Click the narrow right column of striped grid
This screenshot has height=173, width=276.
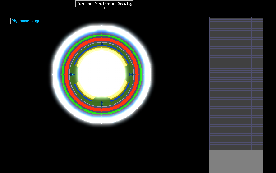coord(258,83)
